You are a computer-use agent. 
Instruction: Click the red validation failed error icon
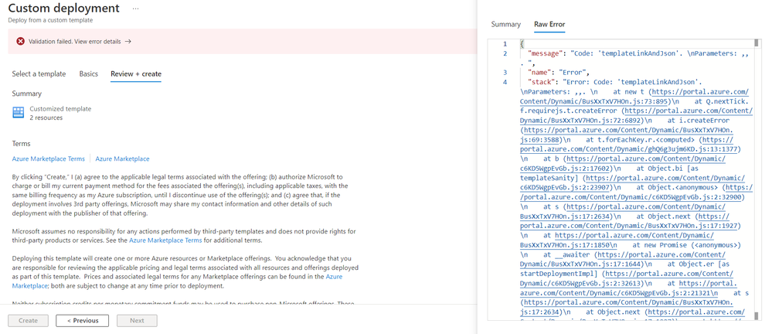click(21, 42)
